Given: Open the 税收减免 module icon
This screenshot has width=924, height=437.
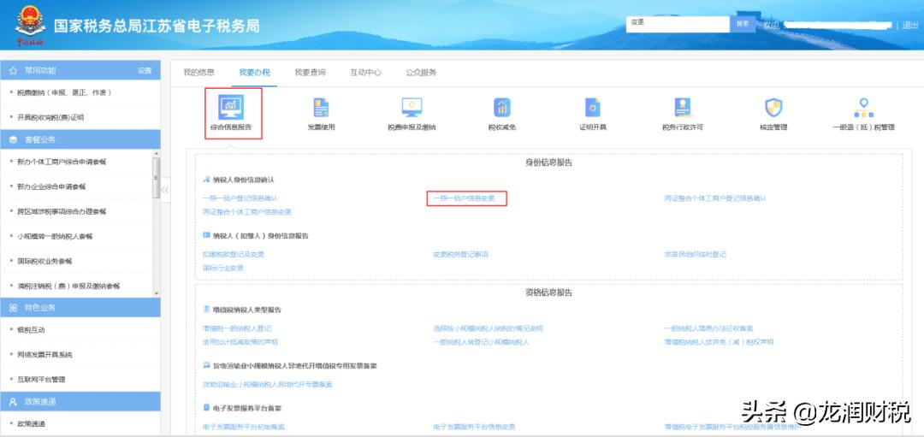Looking at the screenshot, I should point(502,107).
